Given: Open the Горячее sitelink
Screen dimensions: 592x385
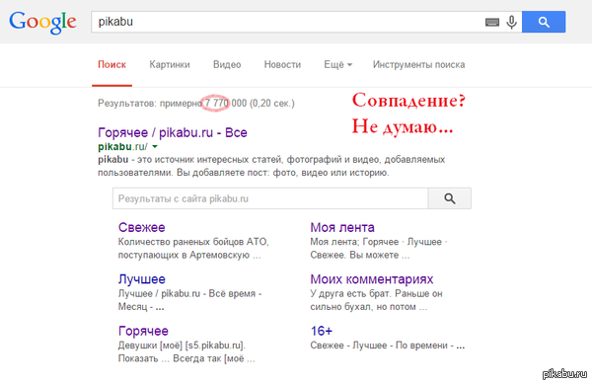Looking at the screenshot, I should coord(143,331).
